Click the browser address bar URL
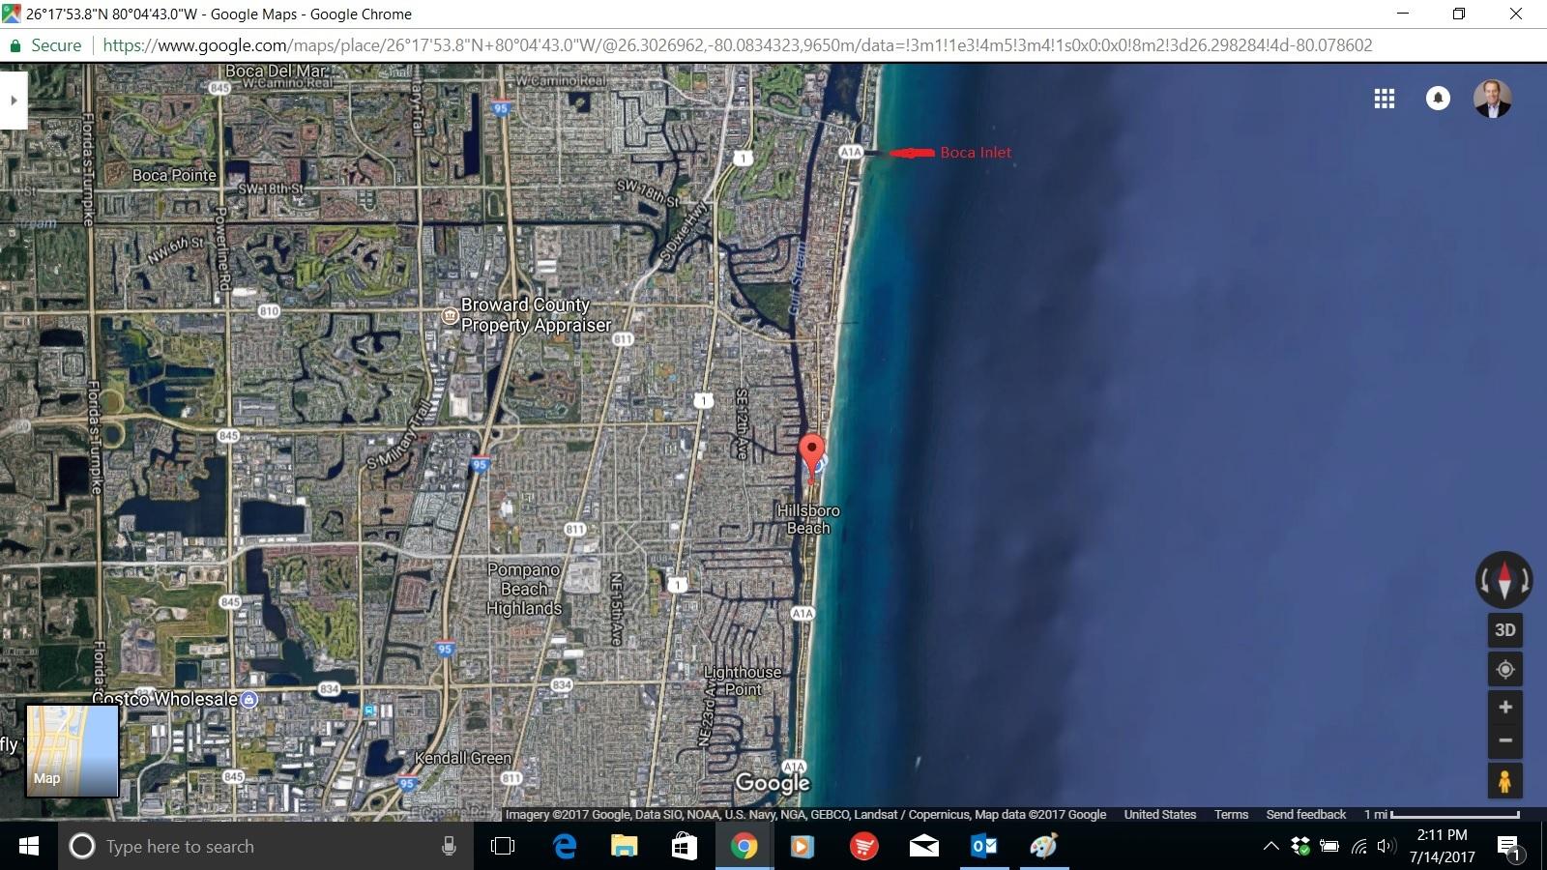 click(737, 45)
